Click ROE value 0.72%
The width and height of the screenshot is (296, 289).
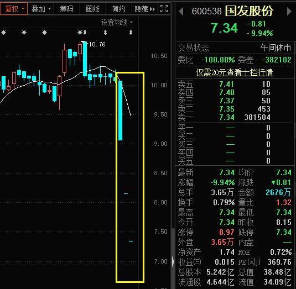click(x=281, y=252)
